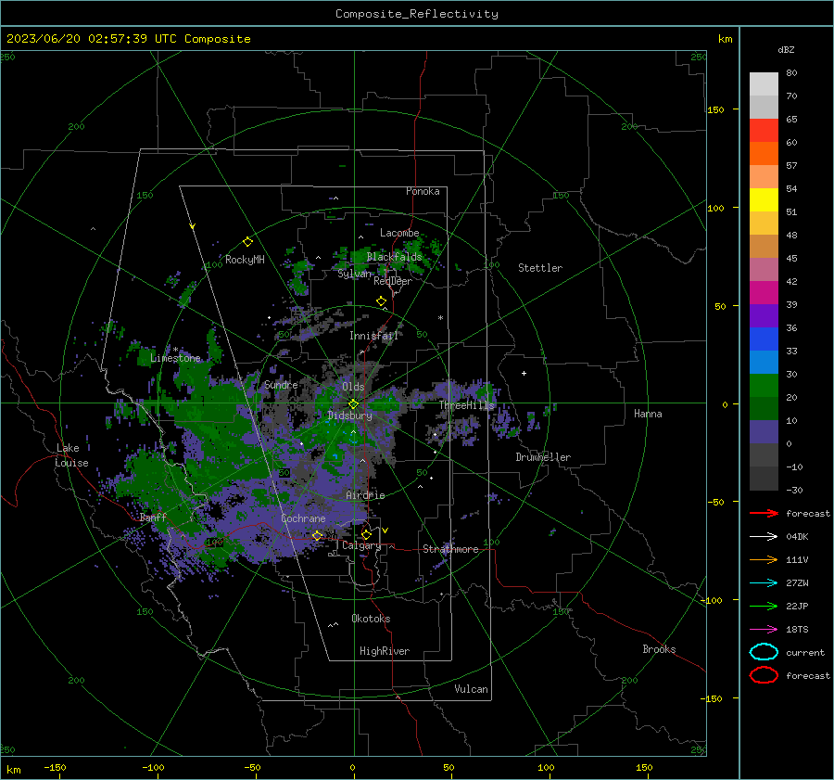
Task: Click the dBZ scale heading
Action: [786, 49]
